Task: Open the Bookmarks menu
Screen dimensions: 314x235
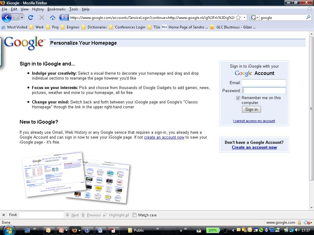Action: click(56, 9)
